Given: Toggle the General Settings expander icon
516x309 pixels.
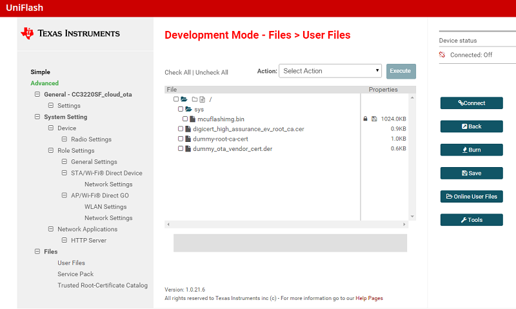Looking at the screenshot, I should point(64,161).
